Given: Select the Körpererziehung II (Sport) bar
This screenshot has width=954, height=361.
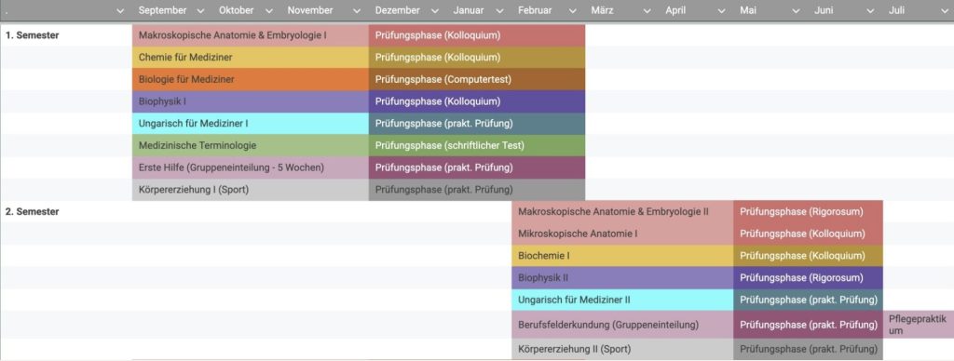Looking at the screenshot, I should [622, 349].
